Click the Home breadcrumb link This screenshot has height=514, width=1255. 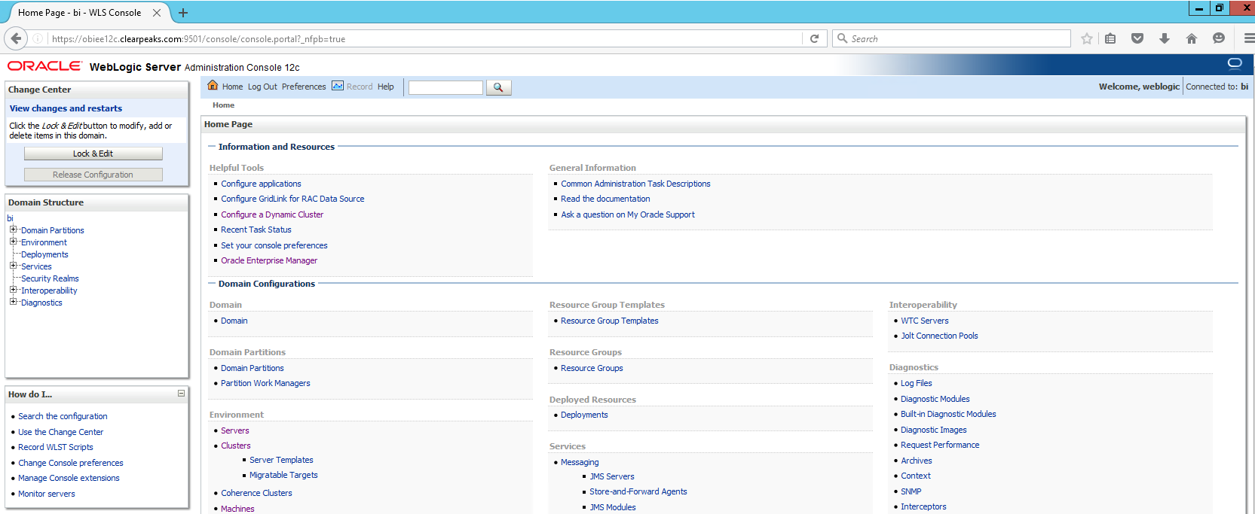pyautogui.click(x=223, y=105)
